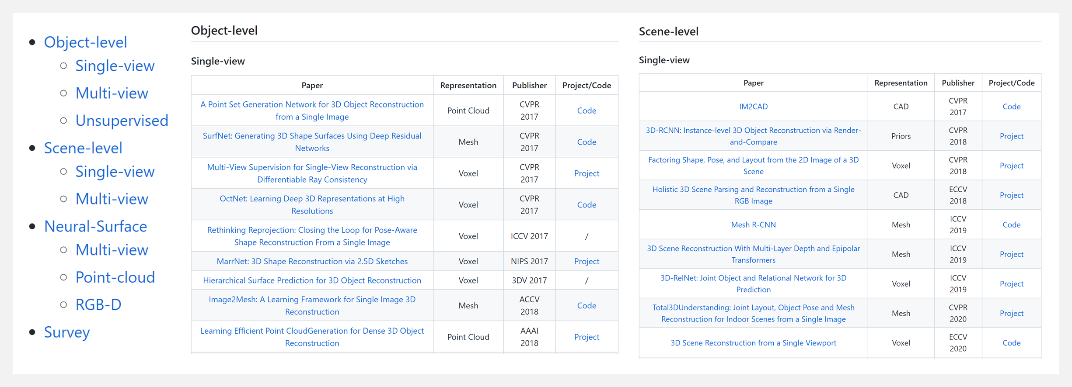This screenshot has height=387, width=1072.
Task: Open Code link for IM2CAD
Action: pyautogui.click(x=1011, y=107)
